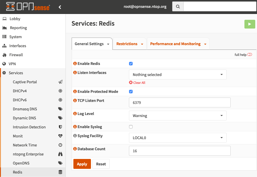Image resolution: width=257 pixels, height=177 pixels.
Task: Click the Monit heartbeat icon
Action: pos(60,136)
